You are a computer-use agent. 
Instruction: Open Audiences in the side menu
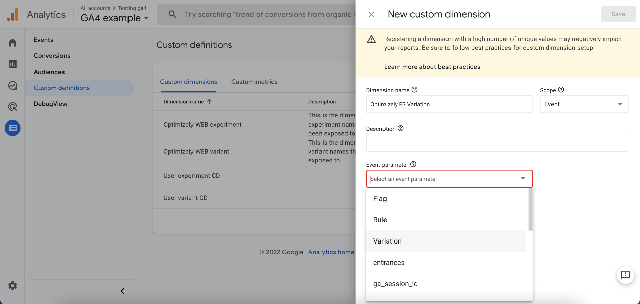pos(49,72)
